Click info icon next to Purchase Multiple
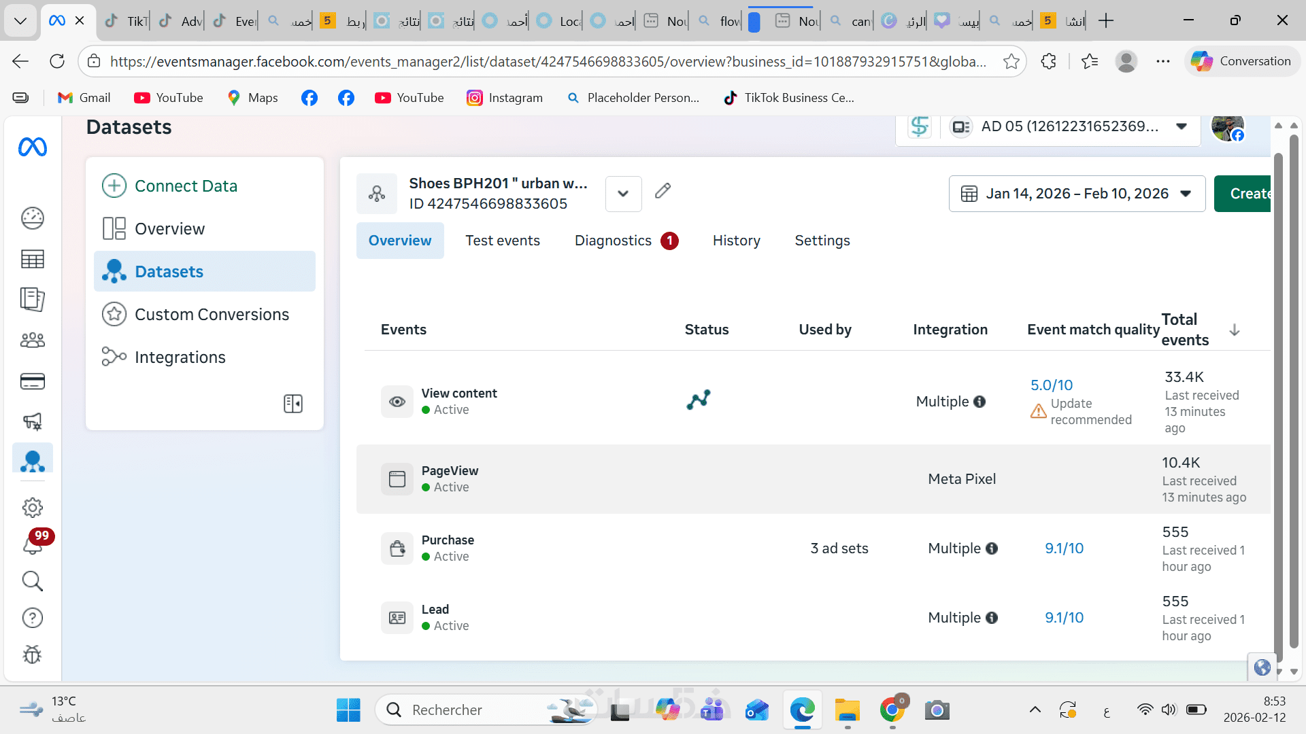This screenshot has height=734, width=1306. click(992, 548)
